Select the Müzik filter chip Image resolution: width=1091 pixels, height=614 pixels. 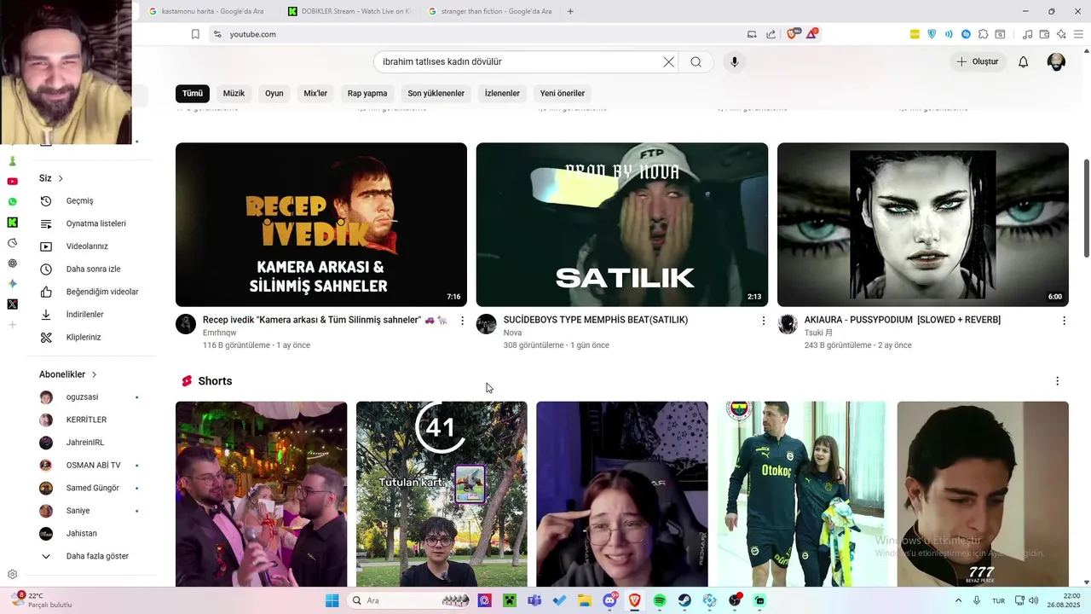click(234, 93)
